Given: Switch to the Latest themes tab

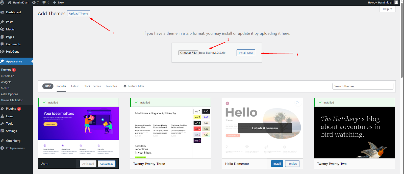Looking at the screenshot, I should click(x=75, y=86).
